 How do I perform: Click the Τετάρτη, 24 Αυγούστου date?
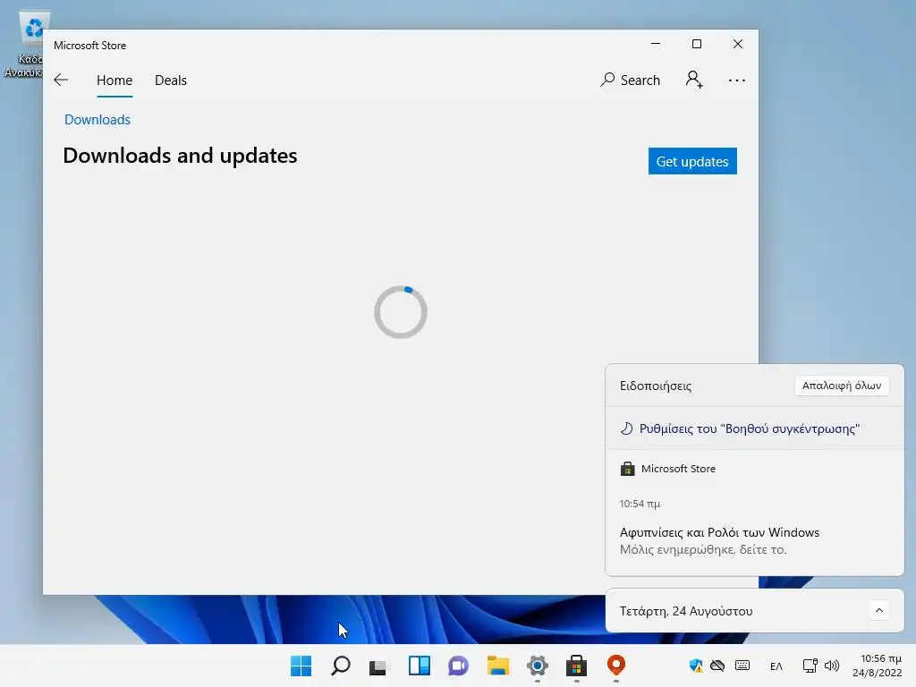click(686, 611)
